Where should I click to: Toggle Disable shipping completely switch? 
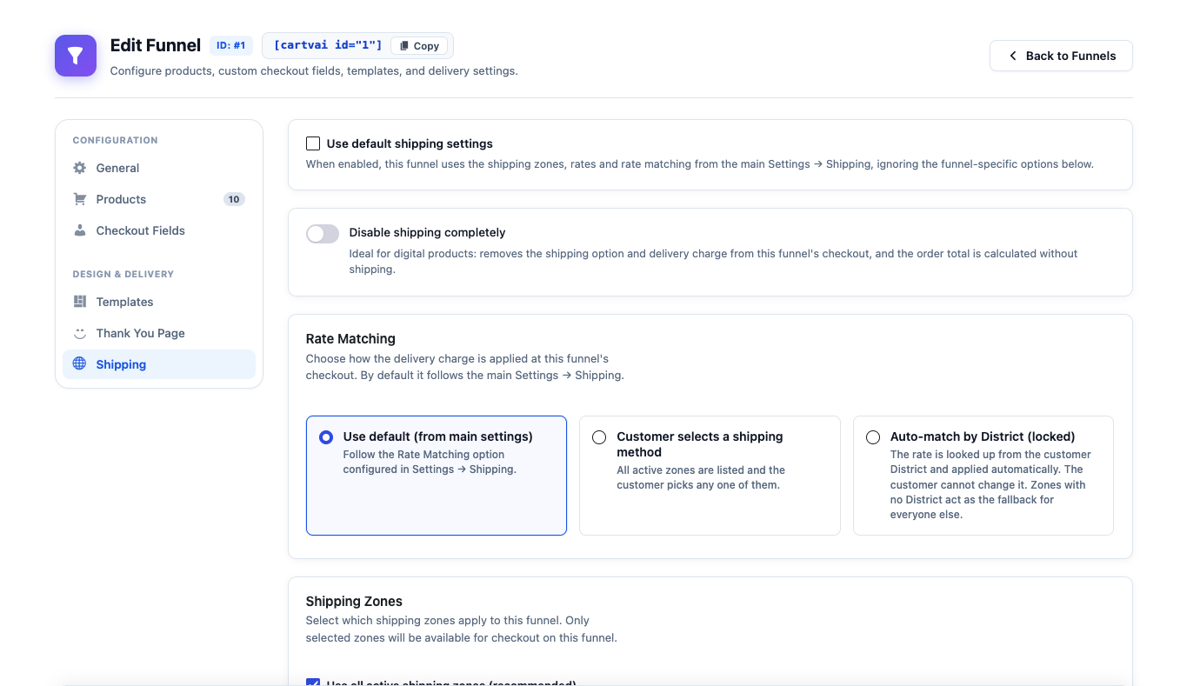(323, 233)
